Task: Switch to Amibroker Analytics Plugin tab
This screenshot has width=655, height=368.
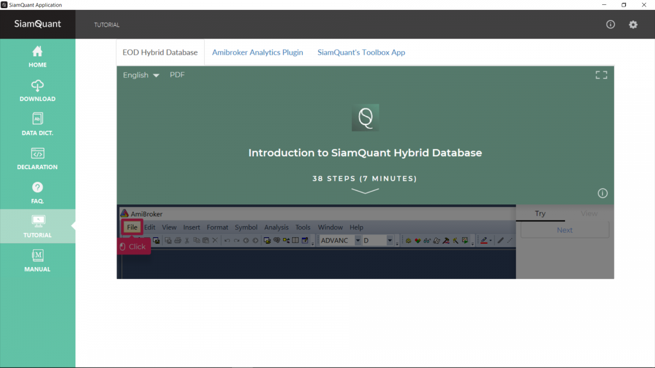Action: tap(257, 52)
